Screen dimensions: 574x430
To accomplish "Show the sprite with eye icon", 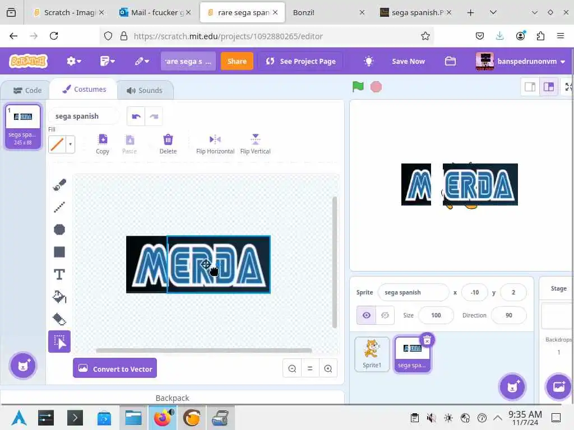I will pos(367,315).
